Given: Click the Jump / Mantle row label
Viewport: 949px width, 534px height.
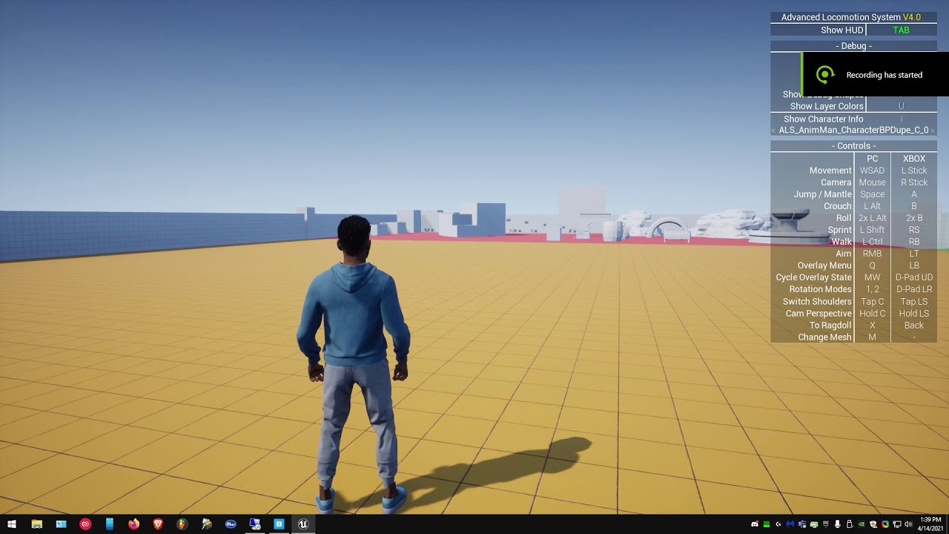Looking at the screenshot, I should point(823,194).
